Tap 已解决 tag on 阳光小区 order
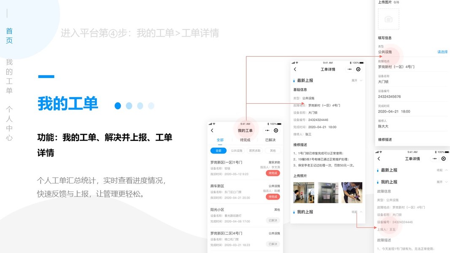This screenshot has height=253, width=450. pos(273,220)
